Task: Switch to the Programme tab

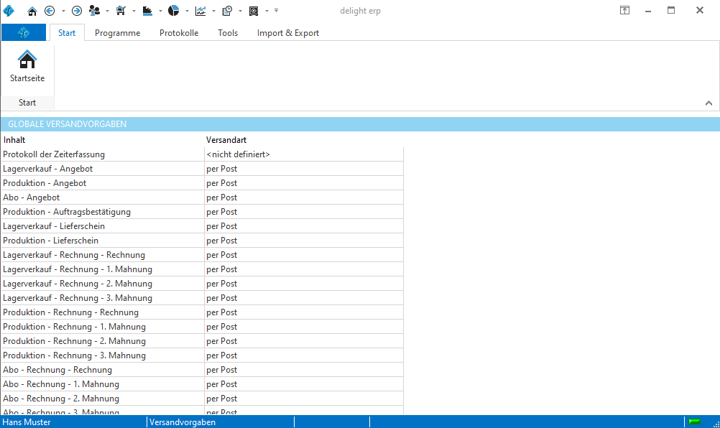Action: [x=117, y=33]
